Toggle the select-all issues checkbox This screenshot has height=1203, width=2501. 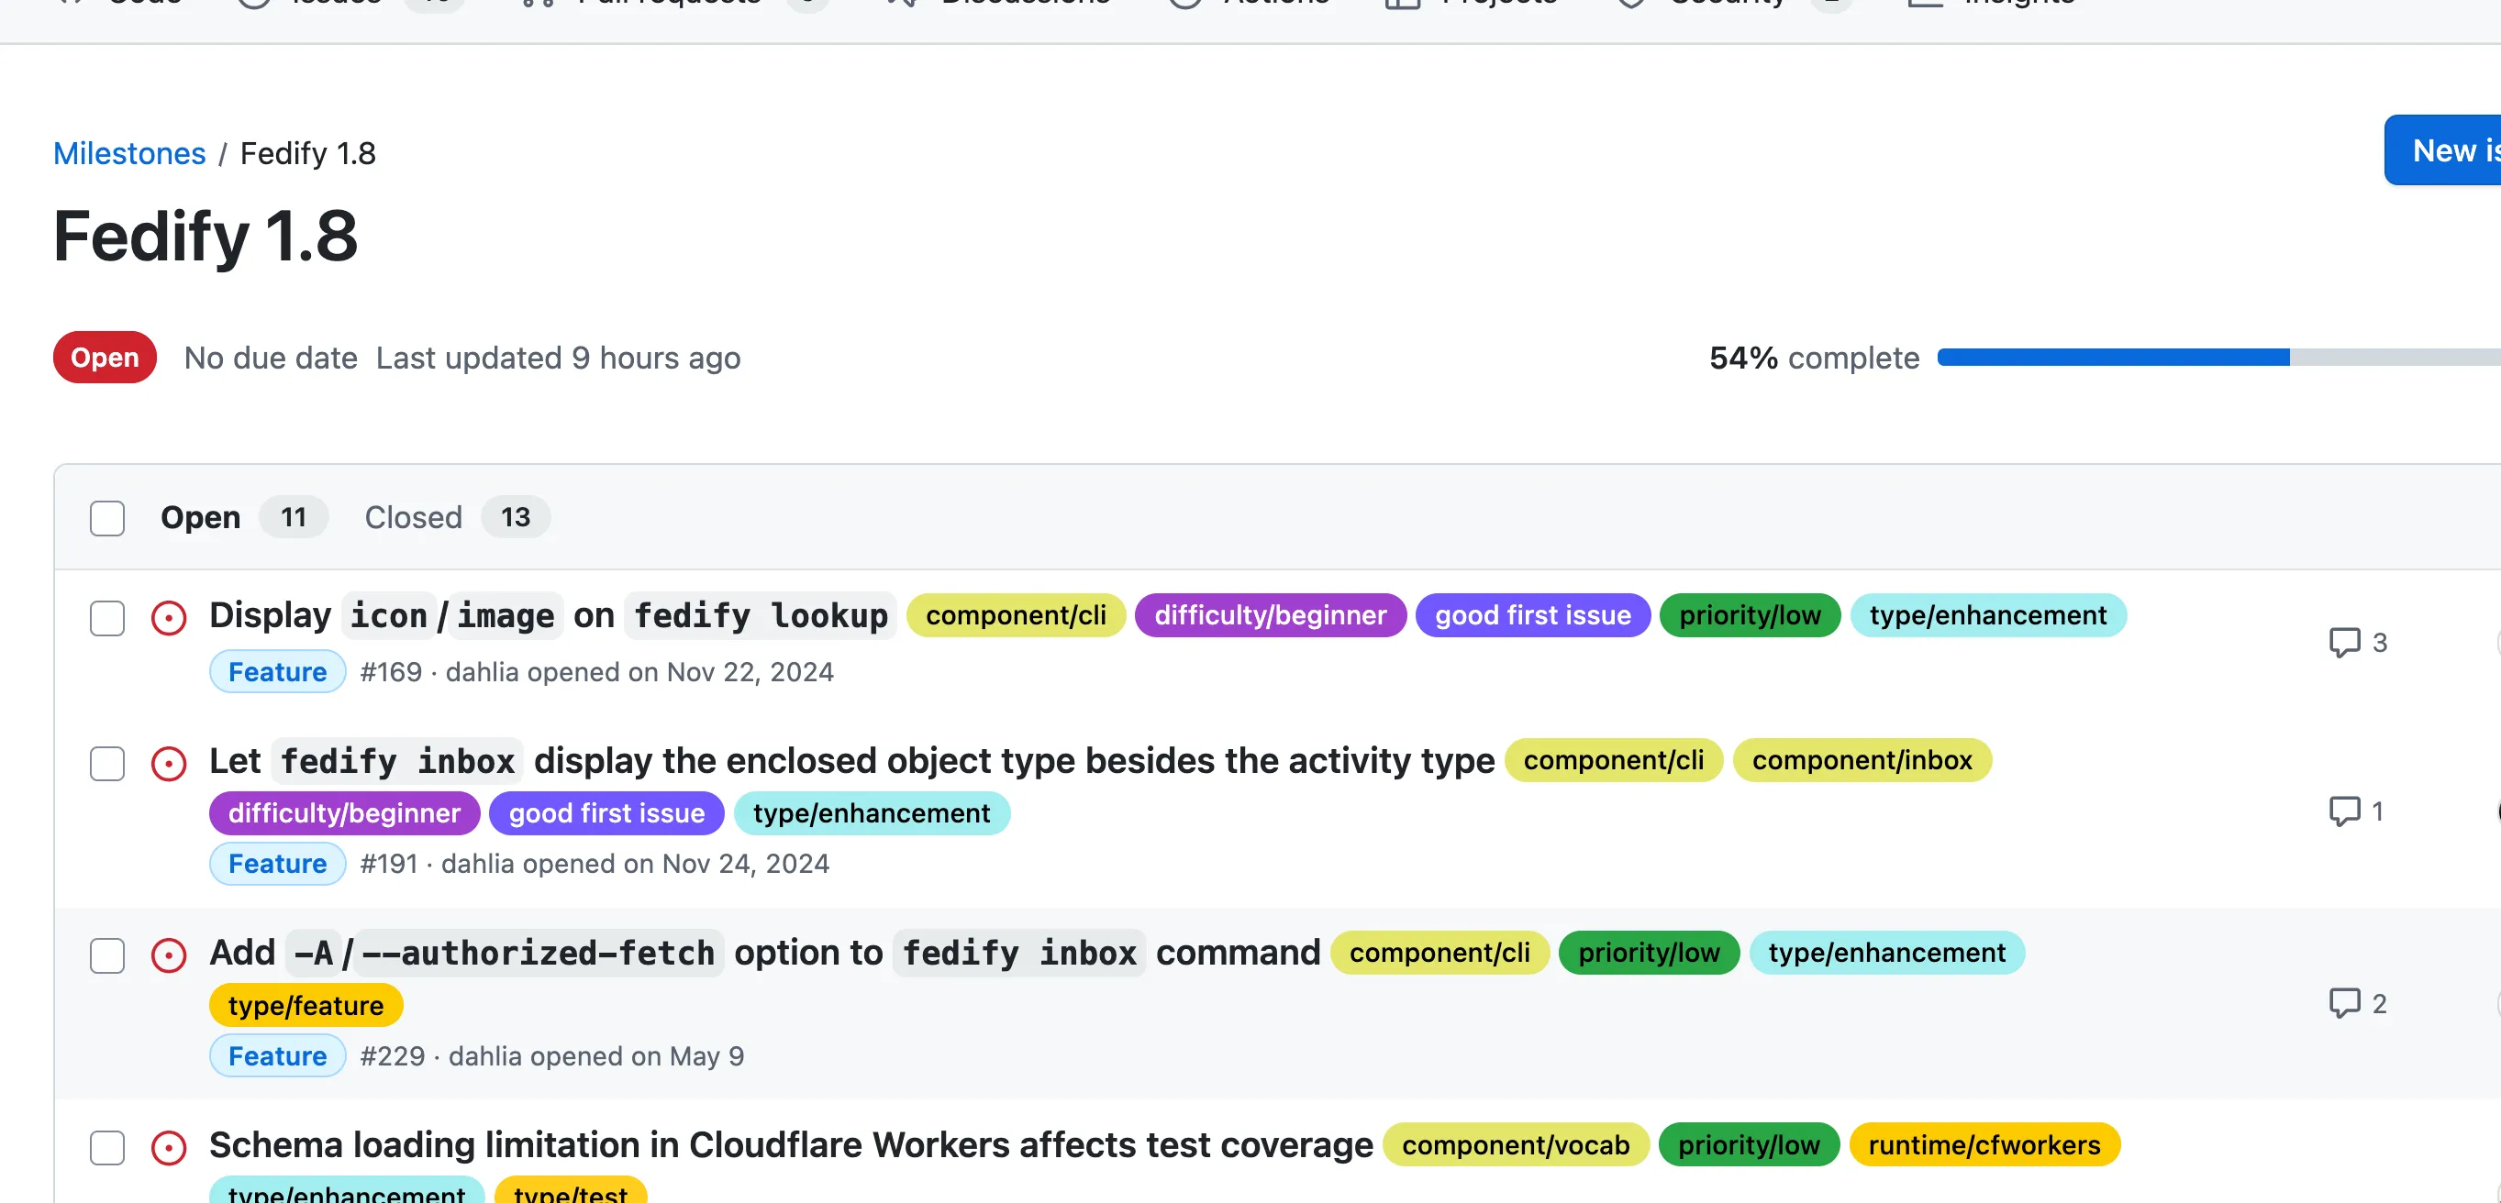click(106, 518)
